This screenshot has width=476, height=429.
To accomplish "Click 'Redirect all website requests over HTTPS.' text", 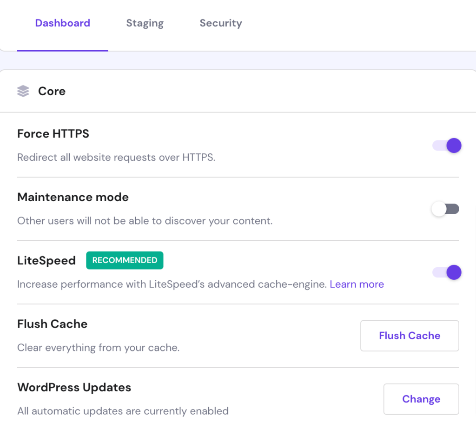I will pyautogui.click(x=116, y=158).
